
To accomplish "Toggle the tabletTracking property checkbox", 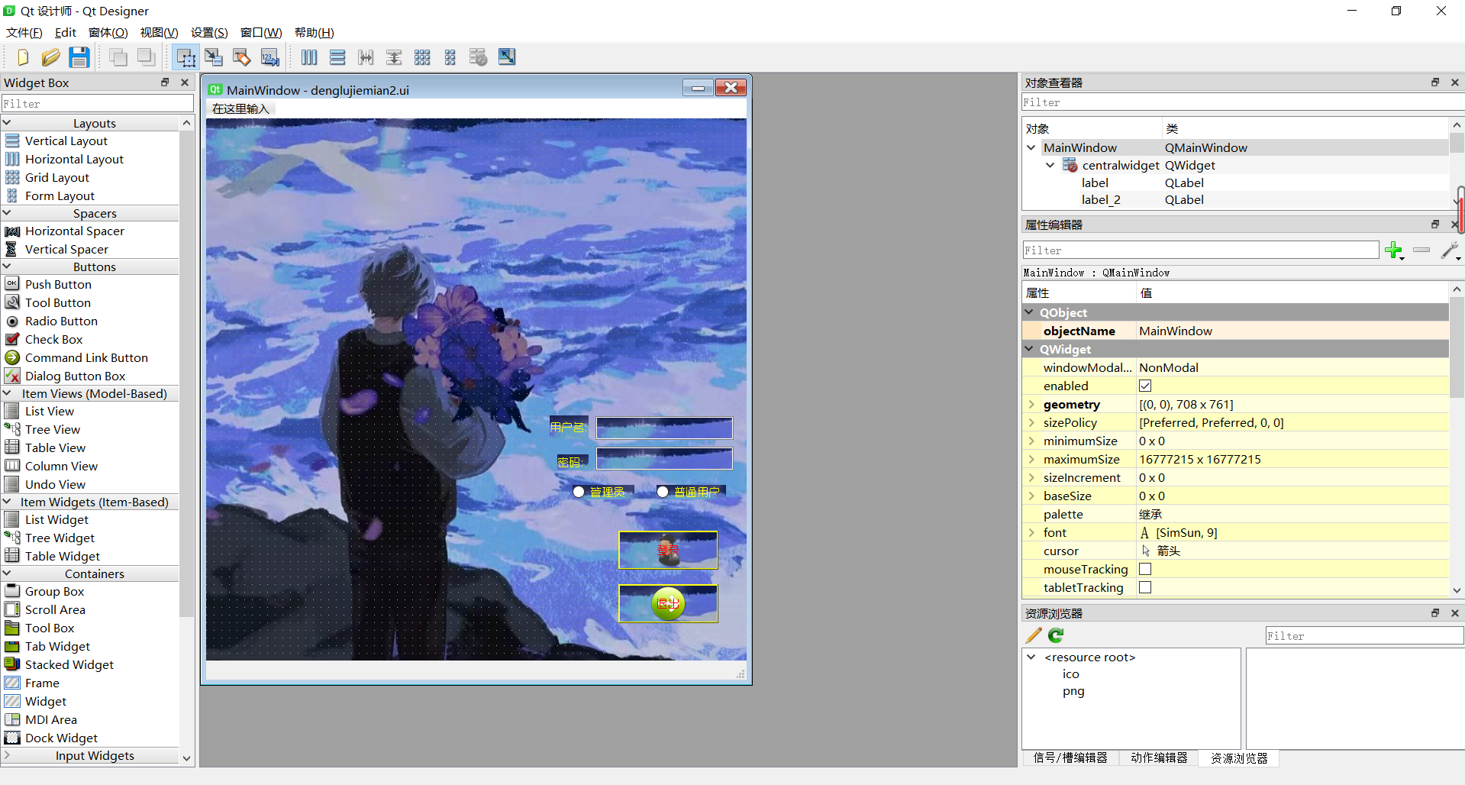I will point(1145,587).
